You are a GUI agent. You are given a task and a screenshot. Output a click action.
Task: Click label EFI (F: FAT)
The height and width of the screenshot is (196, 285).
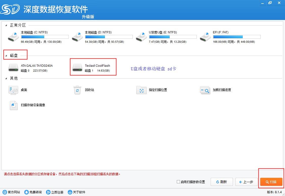tap(221, 32)
